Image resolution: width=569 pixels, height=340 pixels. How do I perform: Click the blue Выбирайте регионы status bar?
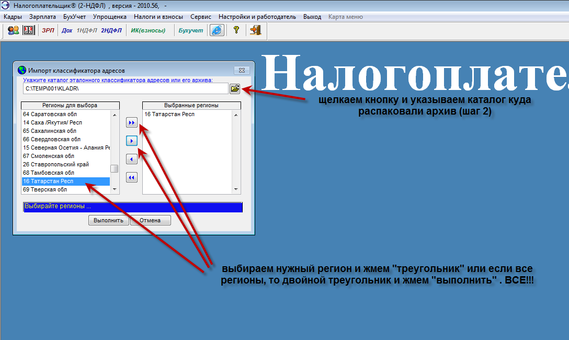click(133, 207)
